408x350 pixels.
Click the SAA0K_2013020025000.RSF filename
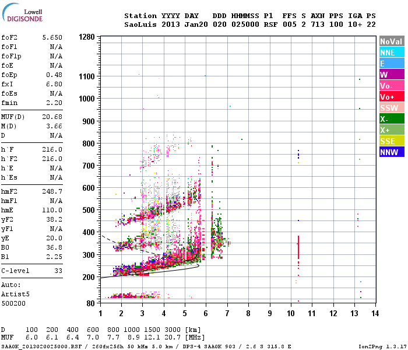41,346
